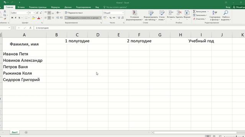The height and width of the screenshot is (137, 245).
Task: Click the Вход sign-in link
Action: (228, 7)
